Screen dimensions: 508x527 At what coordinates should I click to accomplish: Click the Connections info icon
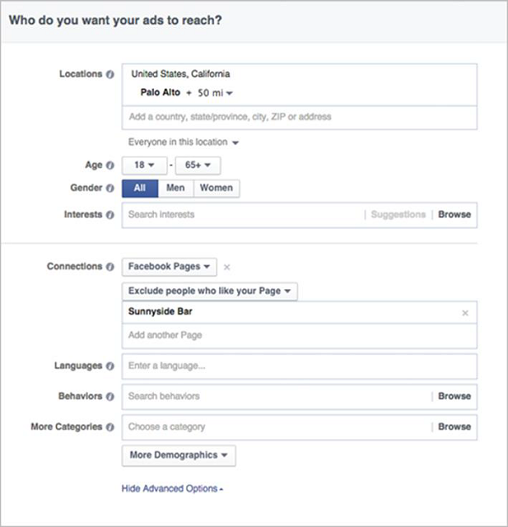[x=110, y=267]
